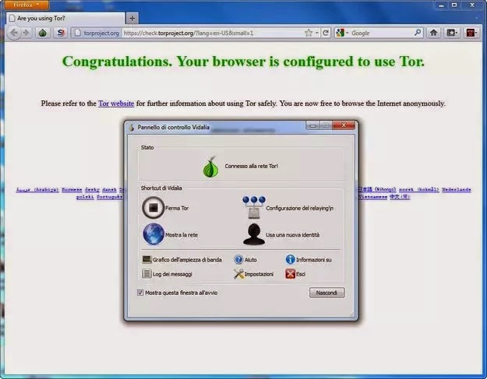This screenshot has width=487, height=379.
Task: Click the Burmese language link
Action: [72, 190]
